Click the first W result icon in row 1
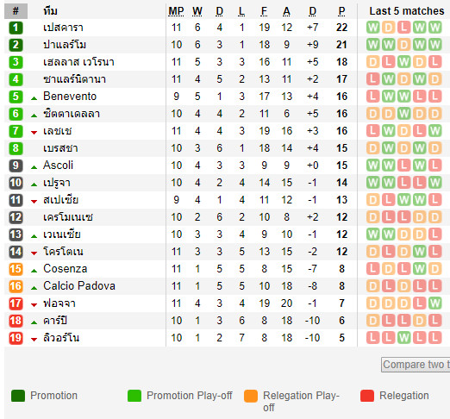Image resolution: width=450 pixels, height=419 pixels. click(372, 28)
